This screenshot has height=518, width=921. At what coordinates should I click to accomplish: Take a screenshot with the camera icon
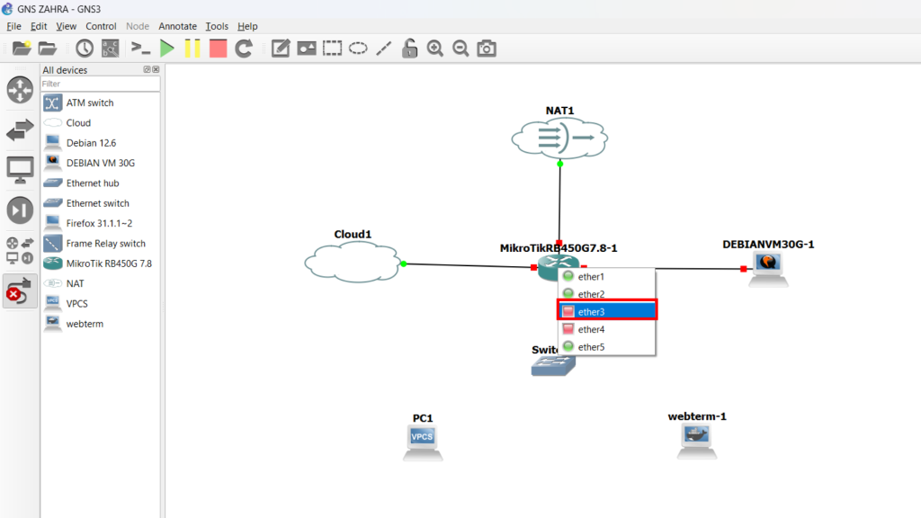tap(487, 49)
